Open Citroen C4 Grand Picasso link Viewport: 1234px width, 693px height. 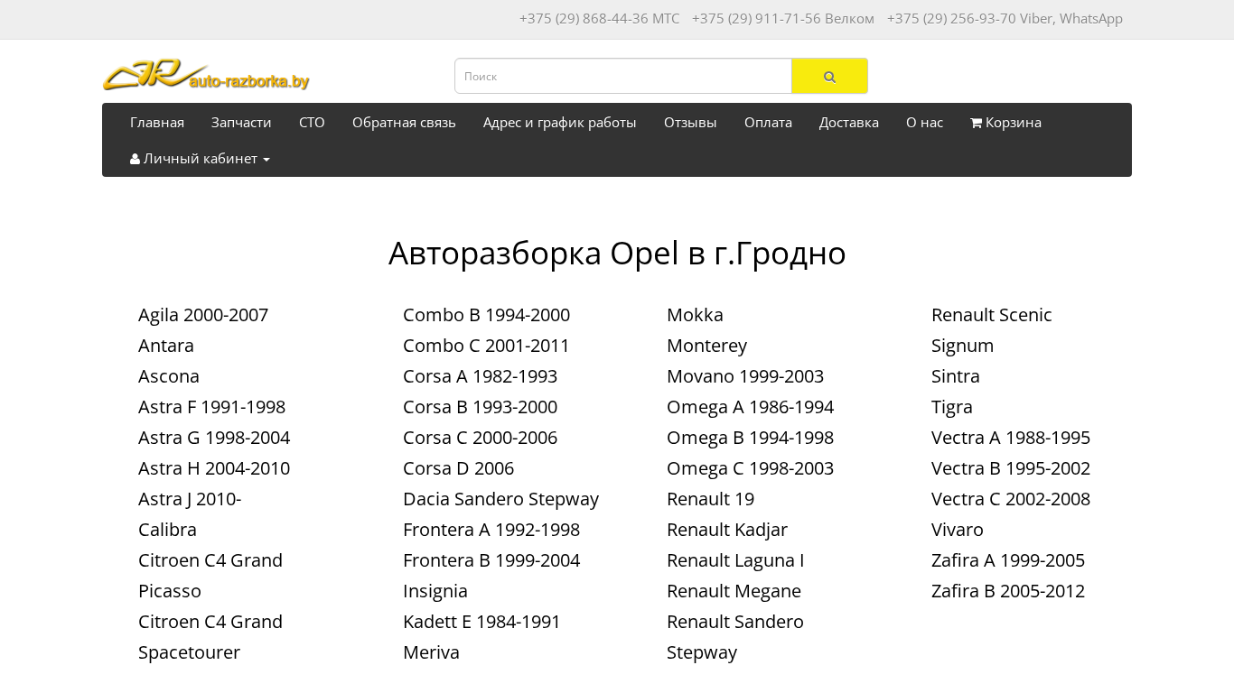(210, 576)
